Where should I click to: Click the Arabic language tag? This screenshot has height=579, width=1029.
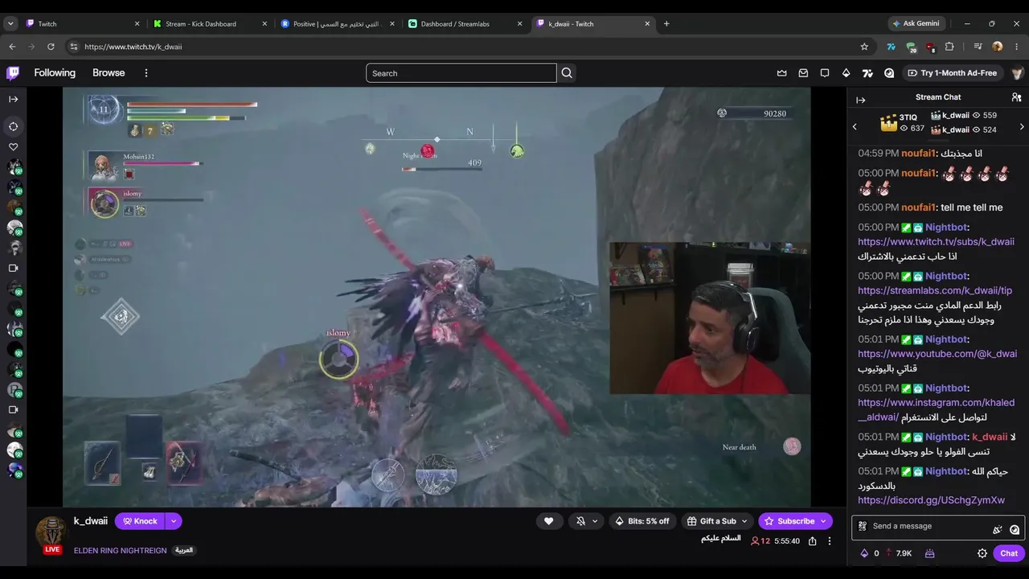tap(184, 551)
